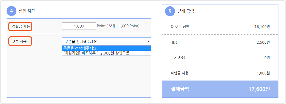The width and height of the screenshot is (286, 104).
Task: Click the step 4 circle badge
Action: pos(12,11)
